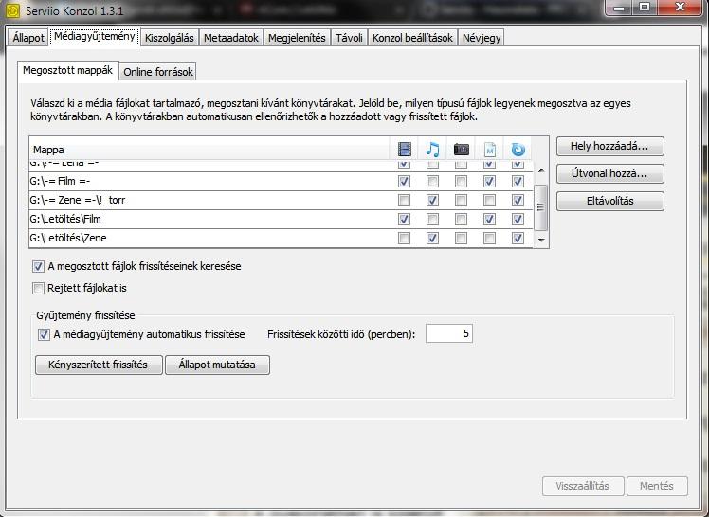The image size is (709, 517).
Task: Select the Megosztott mappák sub-tab
Action: pyautogui.click(x=68, y=70)
